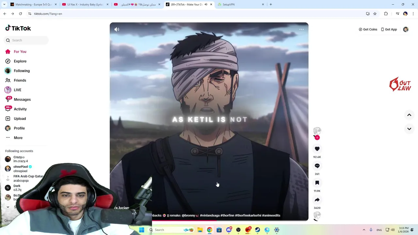Open the Windows Start menu

[141, 230]
